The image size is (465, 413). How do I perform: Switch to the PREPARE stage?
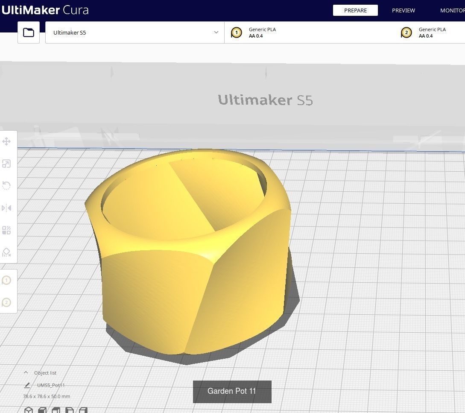pos(355,10)
